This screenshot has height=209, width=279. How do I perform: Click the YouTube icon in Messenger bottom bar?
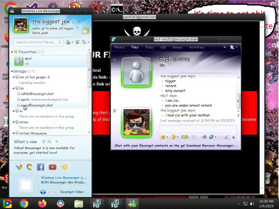click(53, 167)
